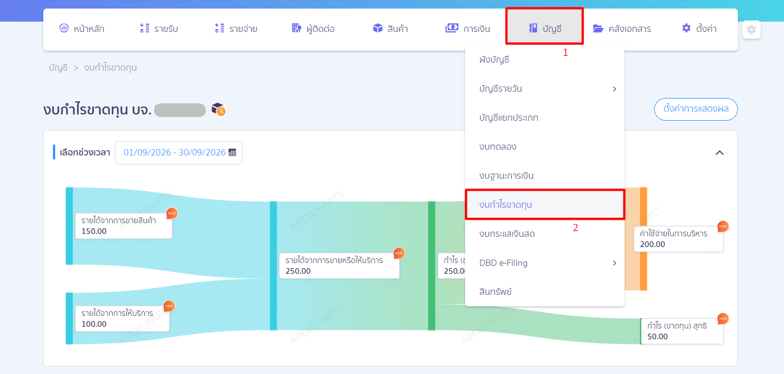The width and height of the screenshot is (784, 374).
Task: Expand the บัญชีรายวัน submenu
Action: [x=545, y=89]
